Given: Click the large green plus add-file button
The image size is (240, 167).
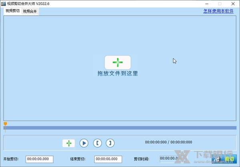Looking at the screenshot, I should point(118,62).
